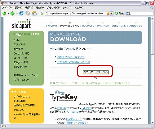Image resolution: width=155 pixels, height=129 pixels.
Task: Click ライセンス・価格 in the sidebar
Action: click(21, 53)
